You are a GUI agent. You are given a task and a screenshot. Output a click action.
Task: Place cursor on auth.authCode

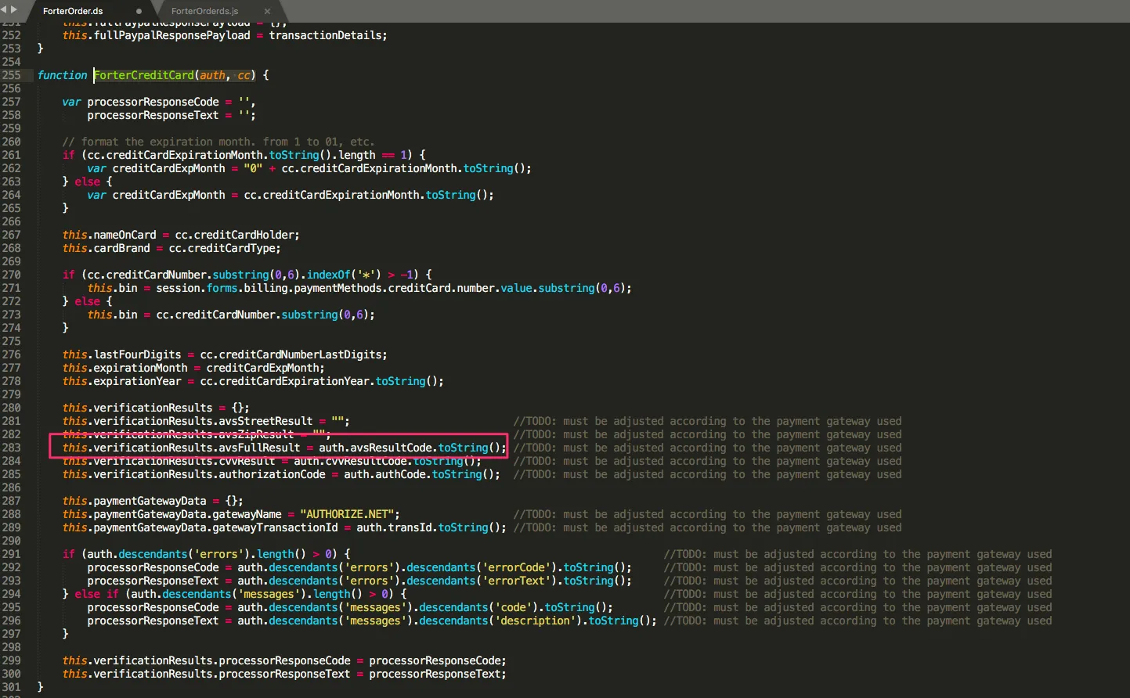pyautogui.click(x=384, y=474)
